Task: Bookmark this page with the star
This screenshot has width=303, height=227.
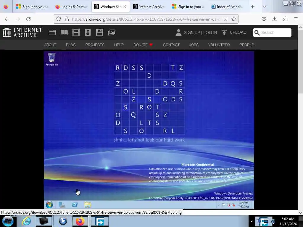Action: pyautogui.click(x=234, y=19)
